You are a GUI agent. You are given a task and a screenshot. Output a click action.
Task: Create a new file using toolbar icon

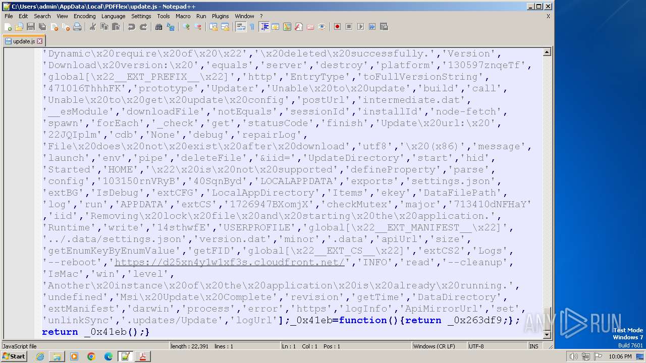click(x=8, y=27)
